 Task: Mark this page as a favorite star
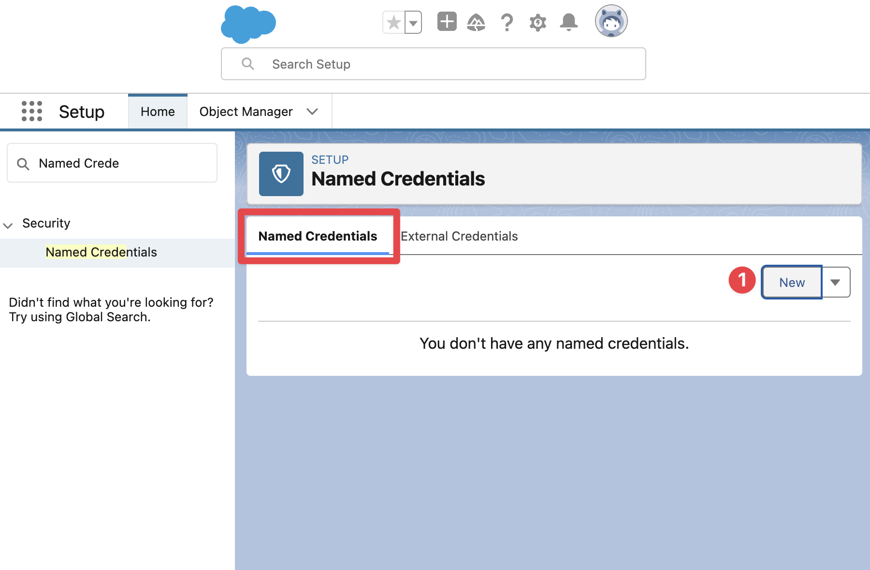(393, 22)
